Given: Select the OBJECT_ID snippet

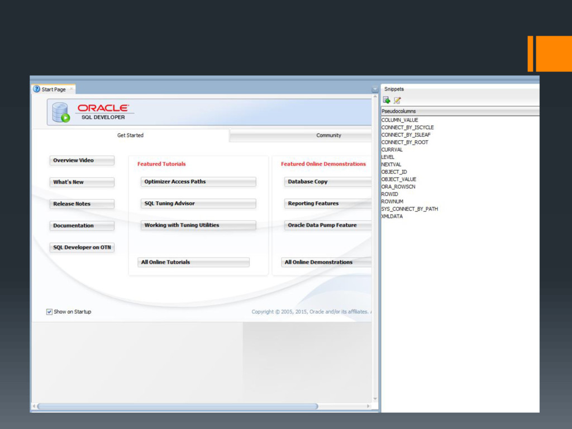Looking at the screenshot, I should tap(394, 172).
